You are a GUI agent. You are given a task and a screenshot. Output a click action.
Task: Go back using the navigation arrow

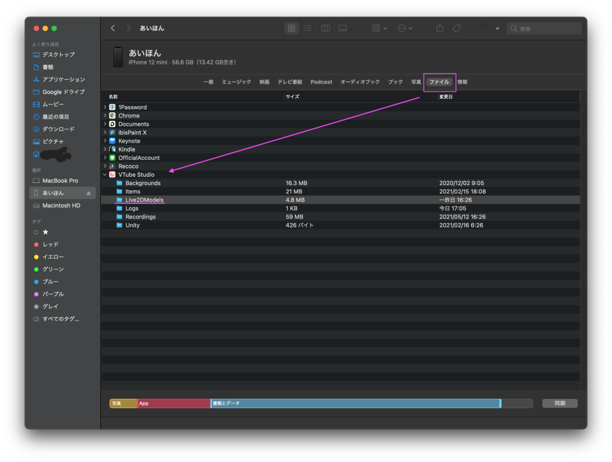(113, 28)
